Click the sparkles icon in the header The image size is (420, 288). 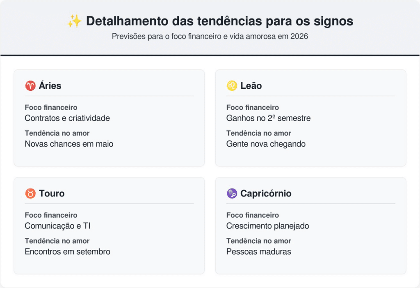click(74, 21)
